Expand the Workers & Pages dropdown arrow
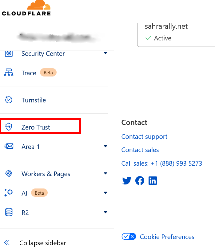Image resolution: width=215 pixels, height=248 pixels. click(x=106, y=173)
